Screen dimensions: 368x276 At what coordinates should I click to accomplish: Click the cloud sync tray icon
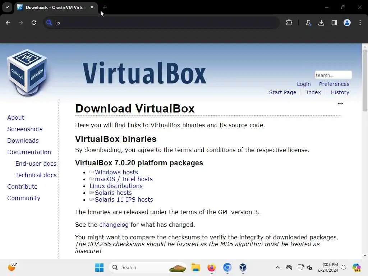coord(289,267)
